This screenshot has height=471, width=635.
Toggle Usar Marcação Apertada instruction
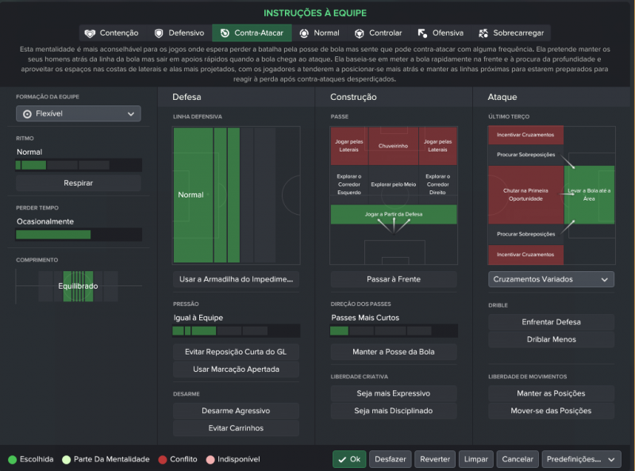[236, 370]
